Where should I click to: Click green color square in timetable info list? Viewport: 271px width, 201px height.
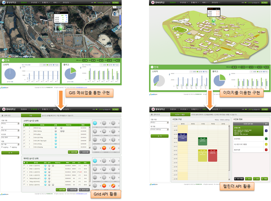266,139
